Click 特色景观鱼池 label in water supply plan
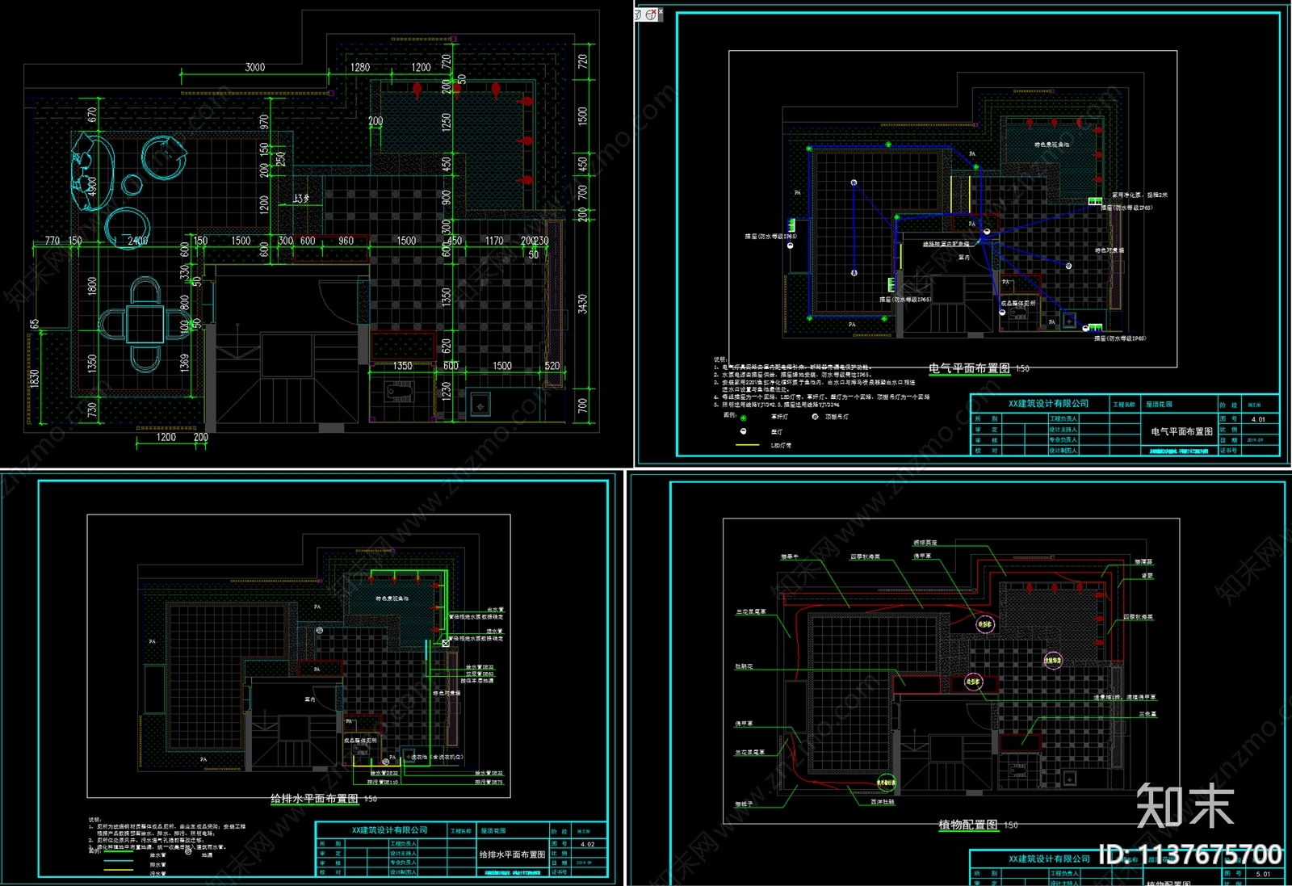This screenshot has height=886, width=1292. click(392, 598)
